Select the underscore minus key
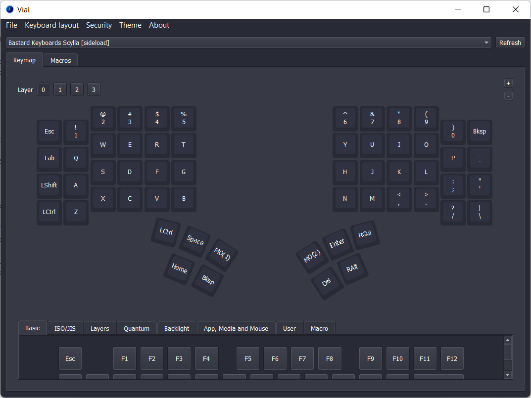The height and width of the screenshot is (398, 531). tap(480, 158)
